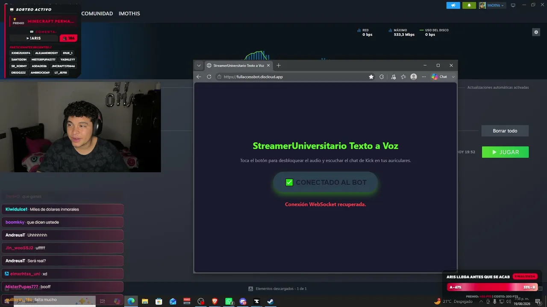This screenshot has height=307, width=547.
Task: Open the IMOTHIS profile menu in Steam
Action: (129, 14)
